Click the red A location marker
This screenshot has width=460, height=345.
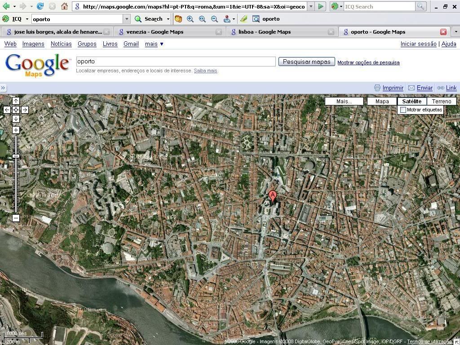[272, 195]
